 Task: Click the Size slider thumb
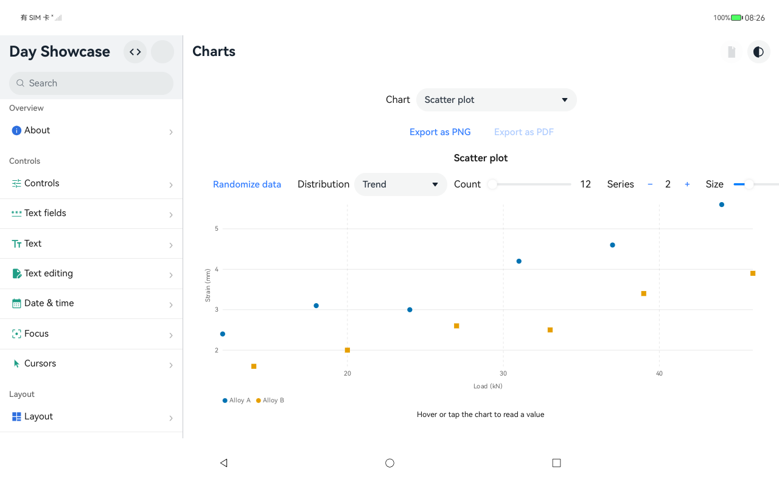click(750, 184)
